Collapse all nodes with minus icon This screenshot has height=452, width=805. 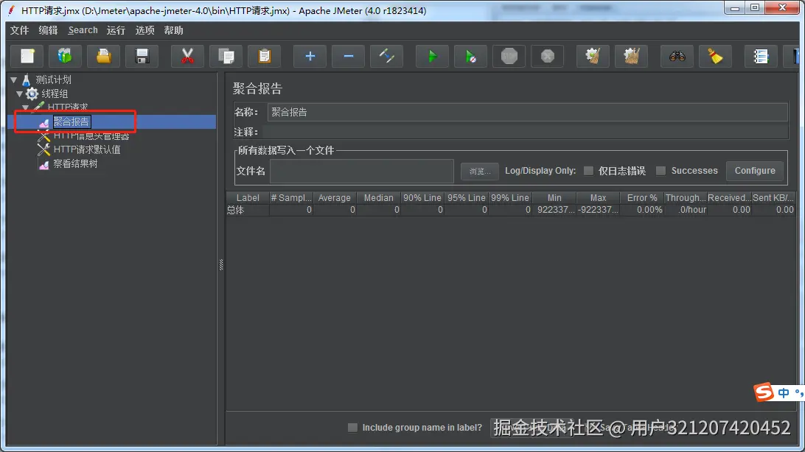tap(348, 56)
